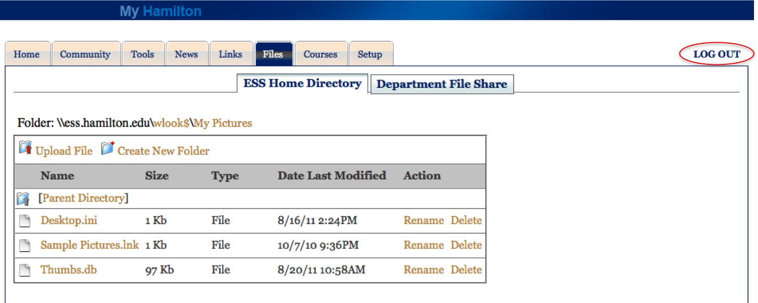Click the Create New Folder icon
Viewport: 758px width, 303px height.
(108, 148)
